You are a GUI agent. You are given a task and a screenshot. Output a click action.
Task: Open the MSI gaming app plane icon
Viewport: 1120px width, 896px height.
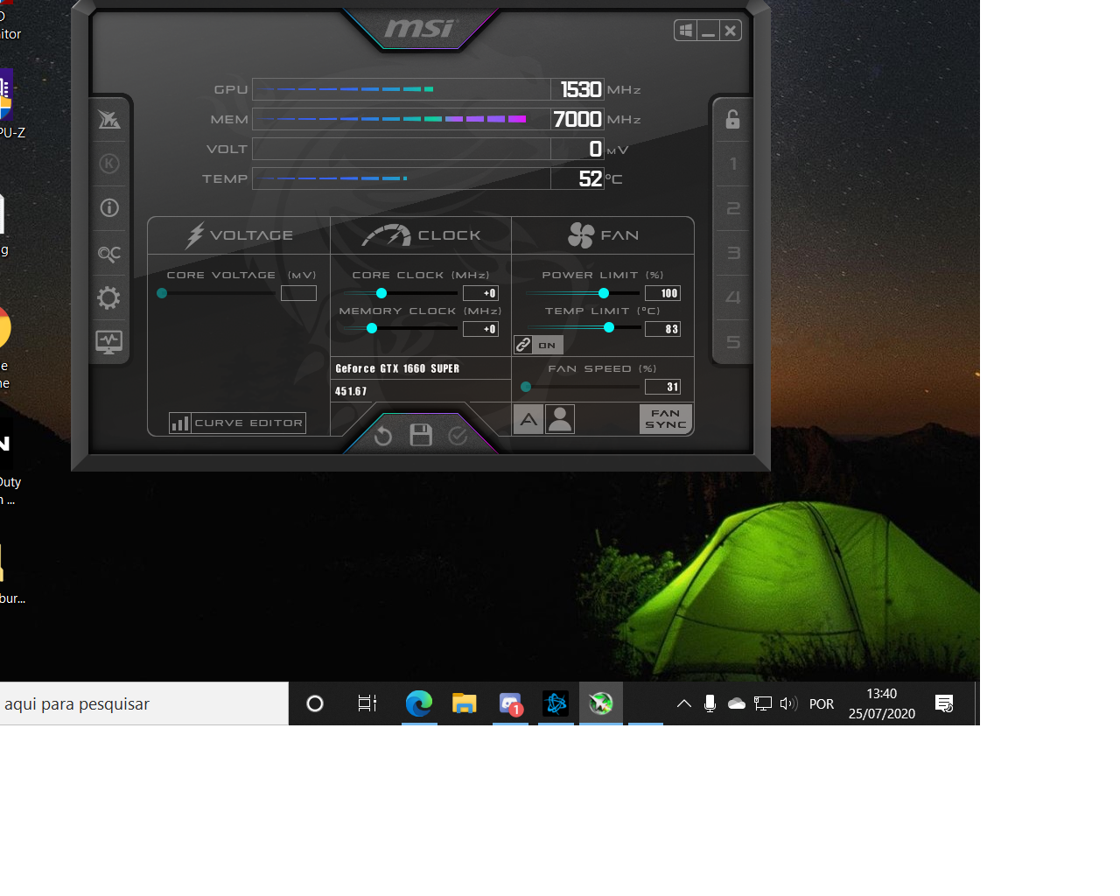pyautogui.click(x=109, y=119)
